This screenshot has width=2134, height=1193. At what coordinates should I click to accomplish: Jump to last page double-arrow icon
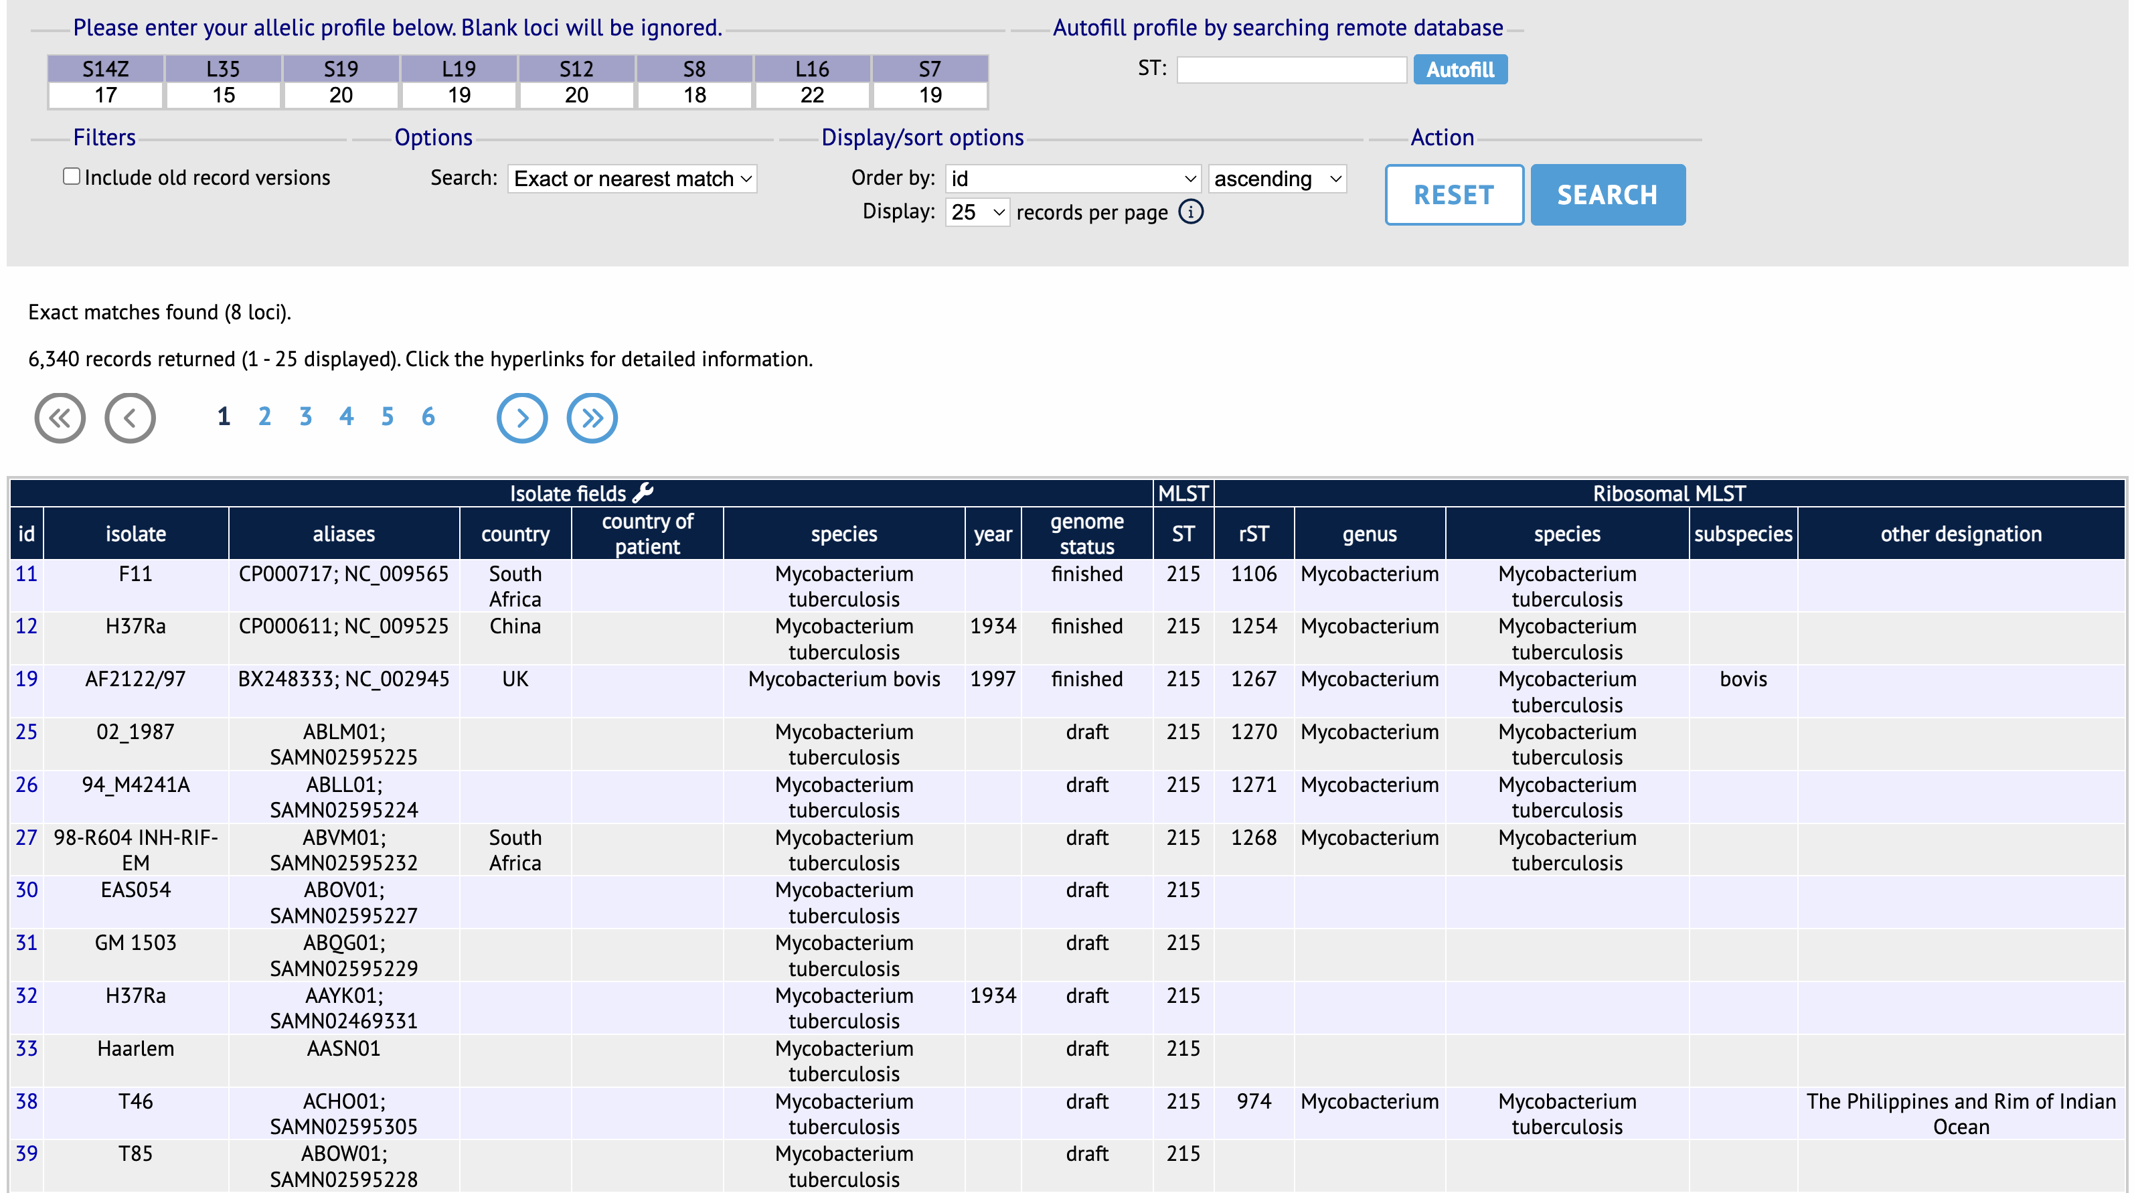point(592,418)
